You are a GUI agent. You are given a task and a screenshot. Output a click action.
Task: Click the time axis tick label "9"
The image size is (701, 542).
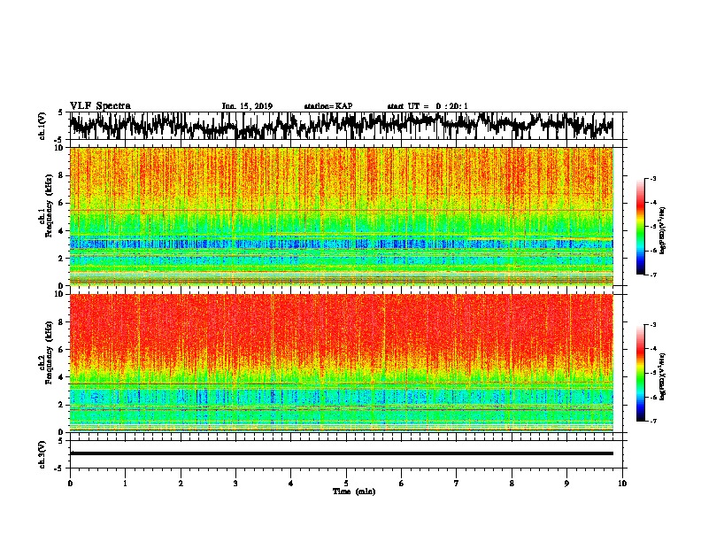click(x=566, y=484)
